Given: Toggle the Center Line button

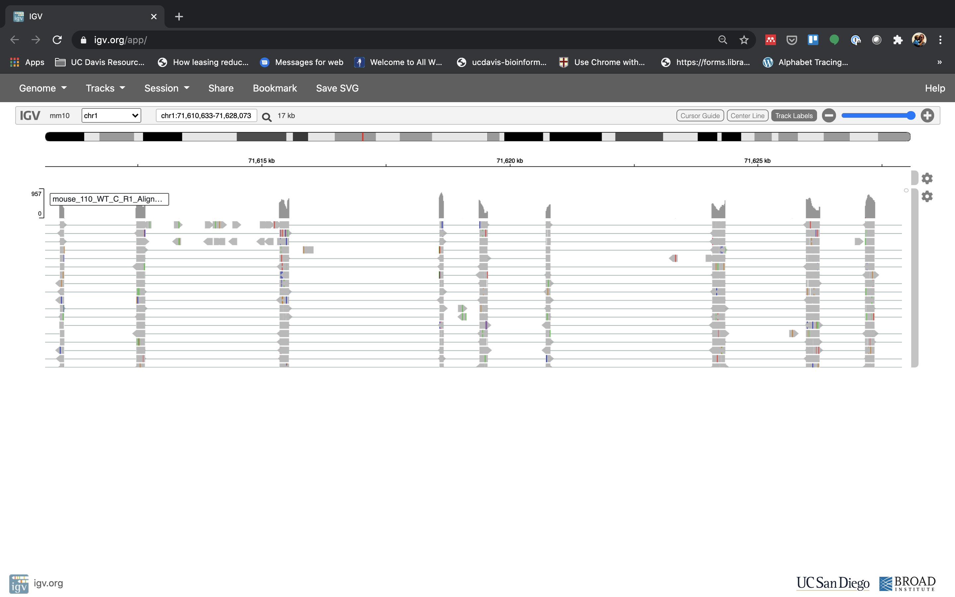Looking at the screenshot, I should tap(747, 116).
